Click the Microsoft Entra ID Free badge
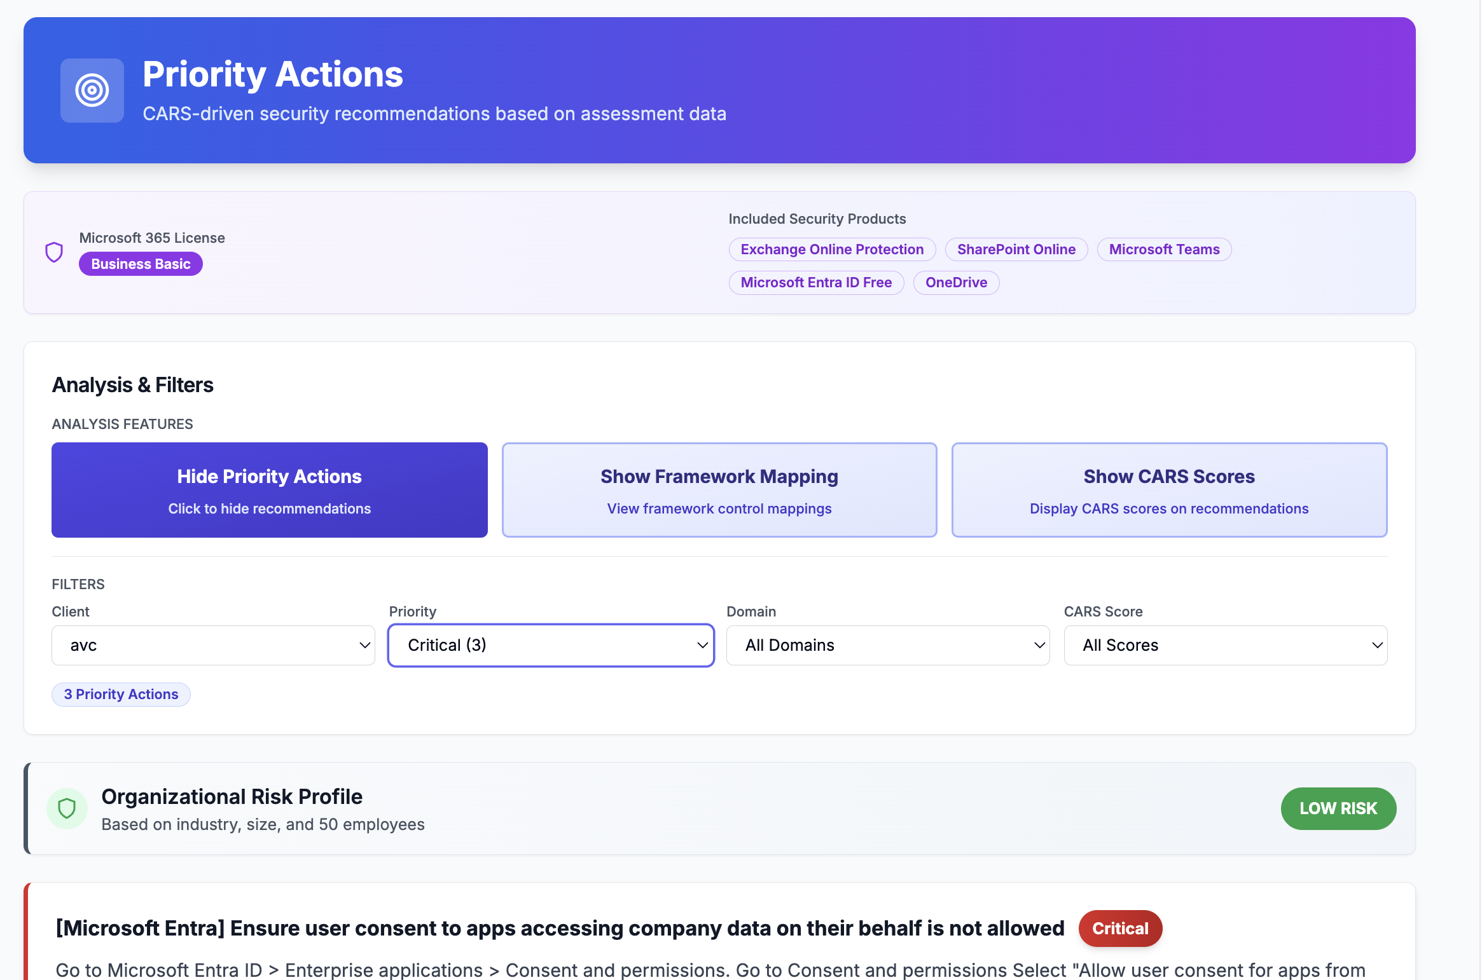1482x980 pixels. pyautogui.click(x=817, y=282)
